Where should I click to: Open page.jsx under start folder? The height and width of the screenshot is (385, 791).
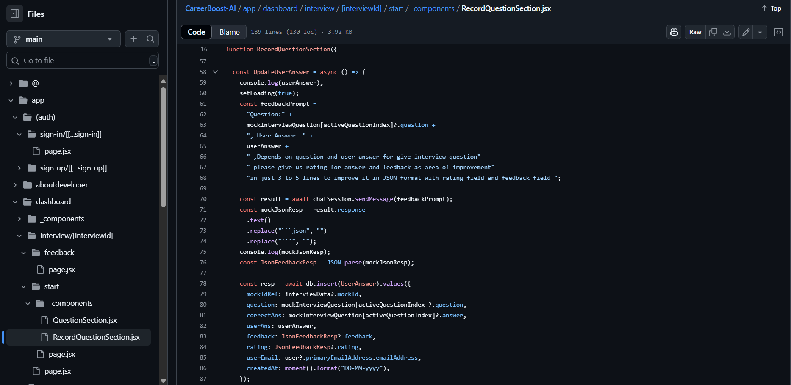click(62, 354)
